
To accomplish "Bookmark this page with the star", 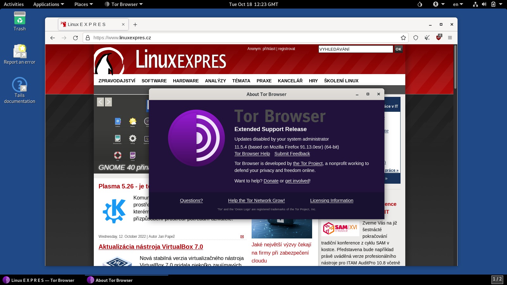I will (403, 38).
